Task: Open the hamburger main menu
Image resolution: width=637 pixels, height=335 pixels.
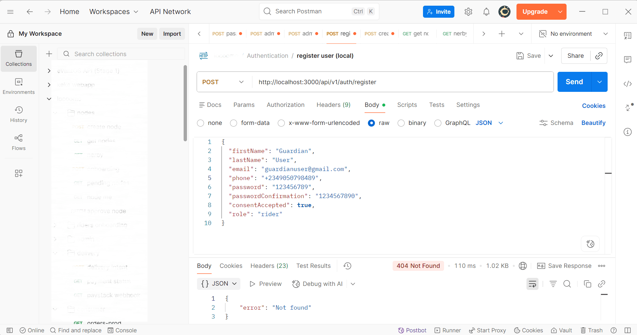Action: pyautogui.click(x=10, y=12)
